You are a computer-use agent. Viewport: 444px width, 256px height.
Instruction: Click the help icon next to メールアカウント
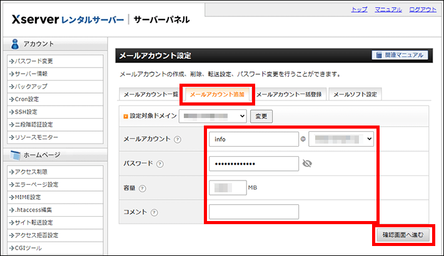click(178, 139)
